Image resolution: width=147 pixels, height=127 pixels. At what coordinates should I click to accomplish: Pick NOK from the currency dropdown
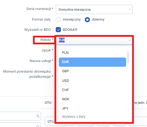[92, 99]
